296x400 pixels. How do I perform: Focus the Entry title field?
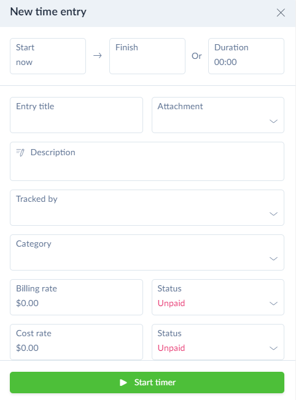(x=76, y=115)
